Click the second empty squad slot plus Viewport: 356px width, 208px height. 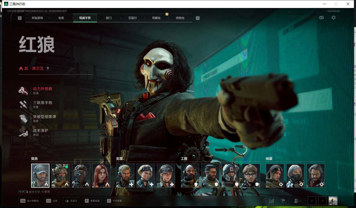(x=322, y=201)
